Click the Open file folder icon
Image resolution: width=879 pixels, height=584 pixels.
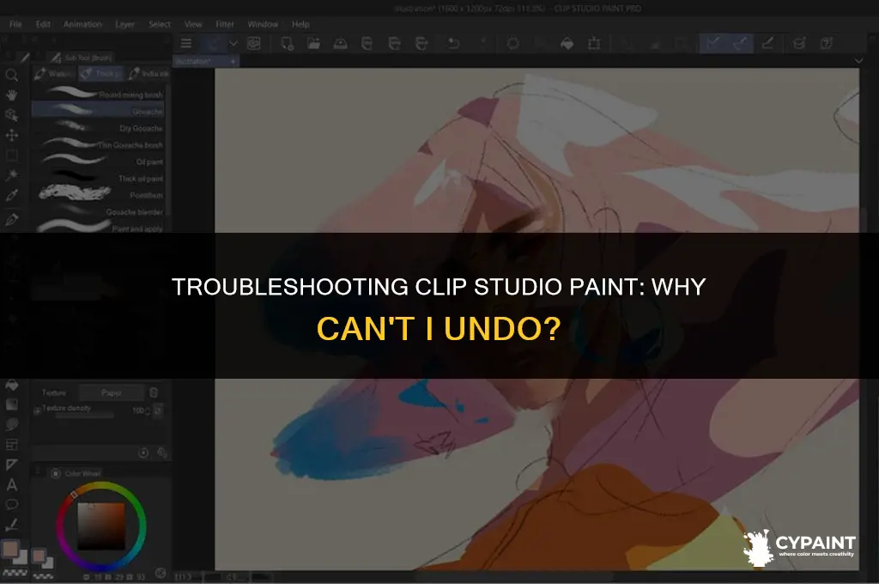tap(313, 43)
